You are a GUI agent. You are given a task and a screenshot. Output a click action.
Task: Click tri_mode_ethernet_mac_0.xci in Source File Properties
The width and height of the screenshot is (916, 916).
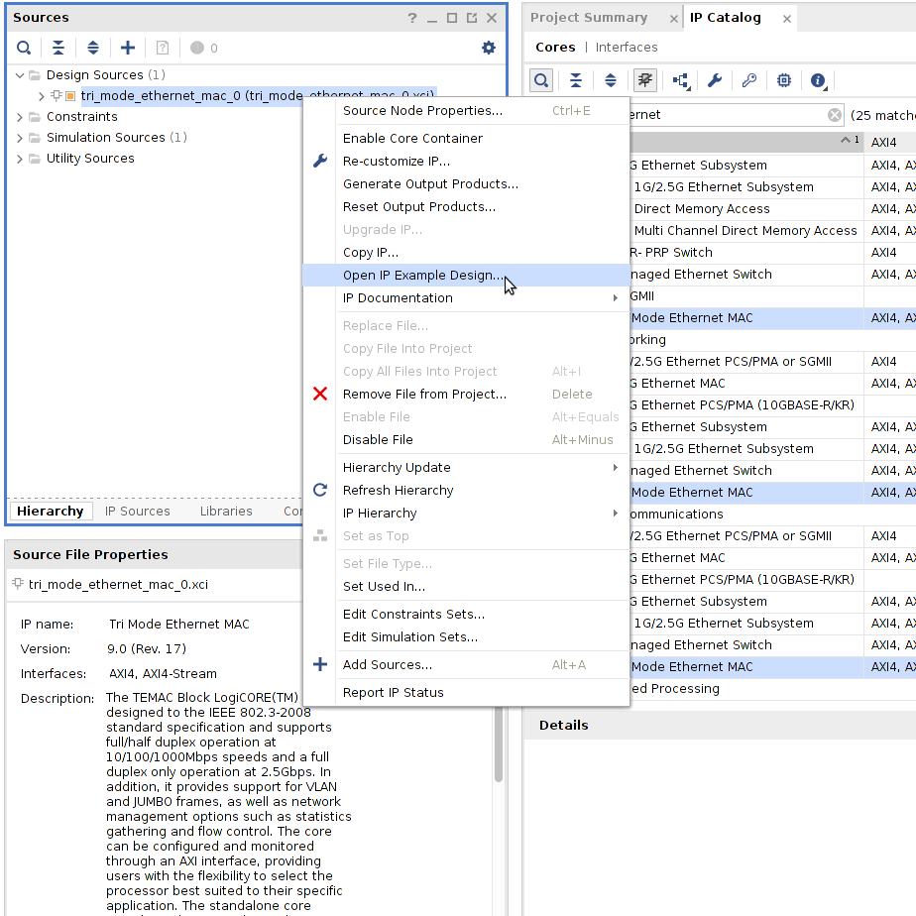118,585
